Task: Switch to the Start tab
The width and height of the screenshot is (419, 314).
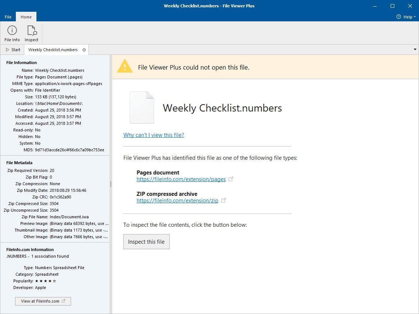Action: [13, 50]
